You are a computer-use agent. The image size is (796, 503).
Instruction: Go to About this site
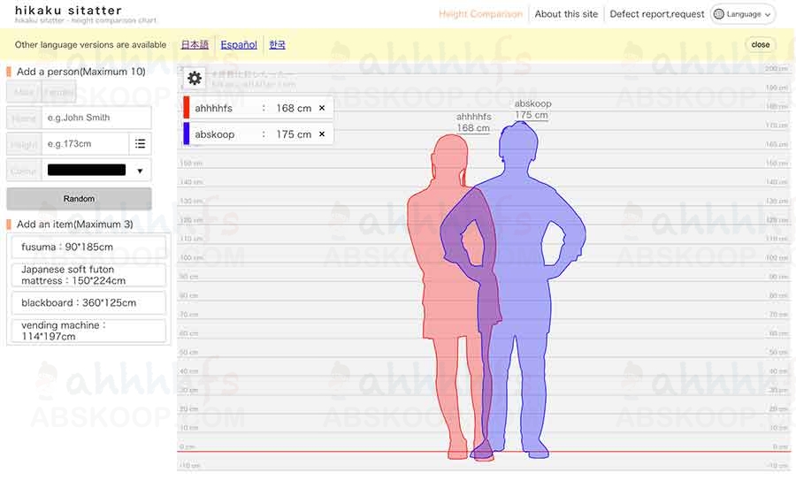[x=566, y=14]
